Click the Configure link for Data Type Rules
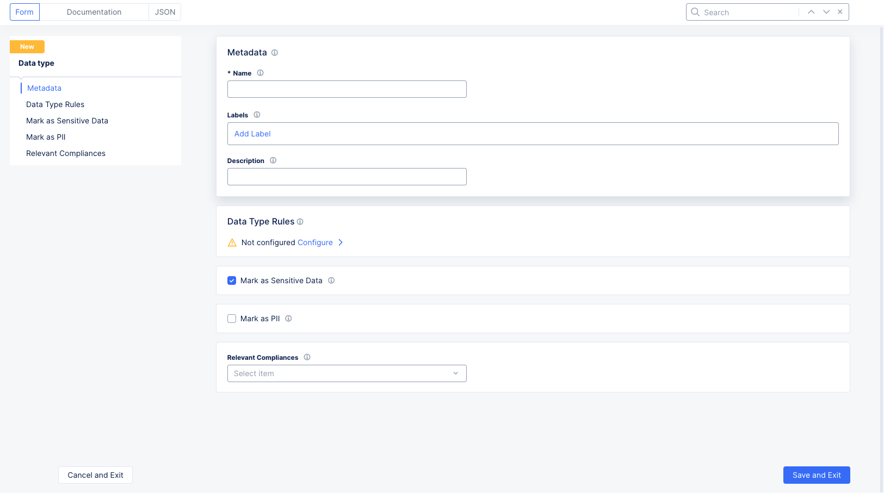Image resolution: width=884 pixels, height=493 pixels. click(x=316, y=242)
